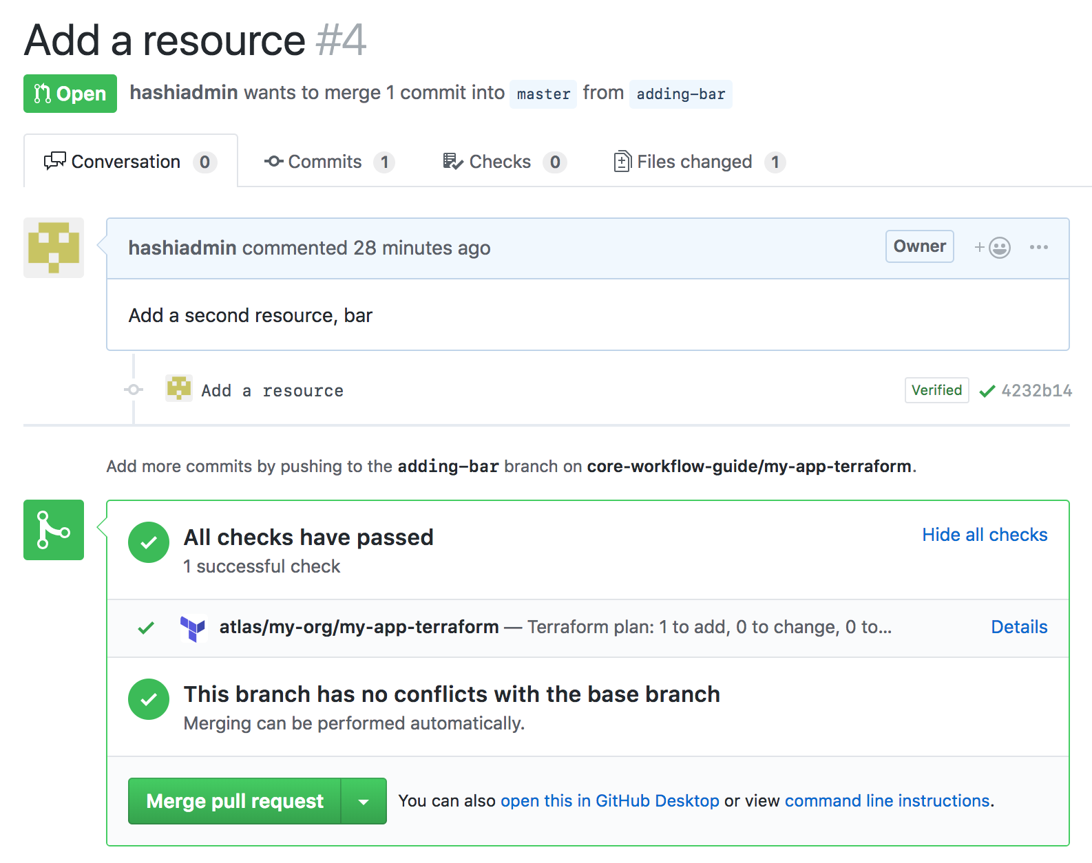Viewport: 1092px width, 863px height.
Task: Click the green merge branch icon
Action: 54,530
